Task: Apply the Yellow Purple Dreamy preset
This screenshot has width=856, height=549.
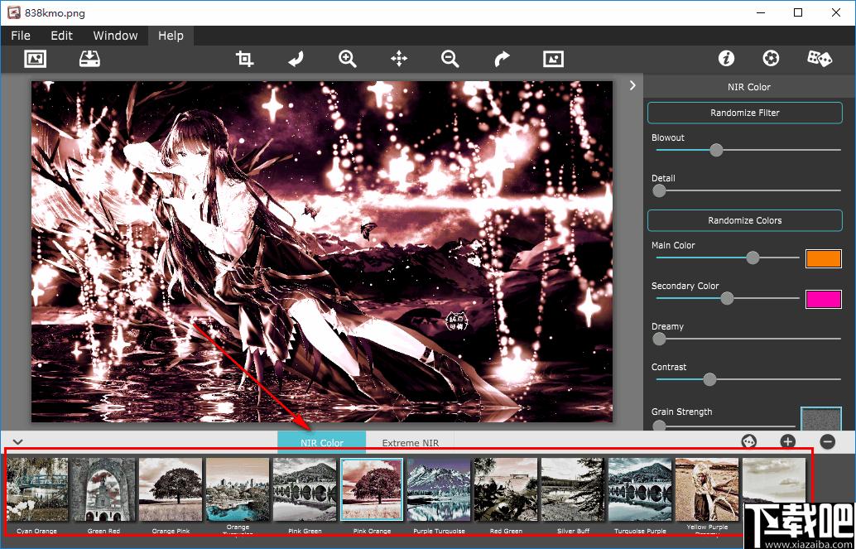Action: pos(707,489)
